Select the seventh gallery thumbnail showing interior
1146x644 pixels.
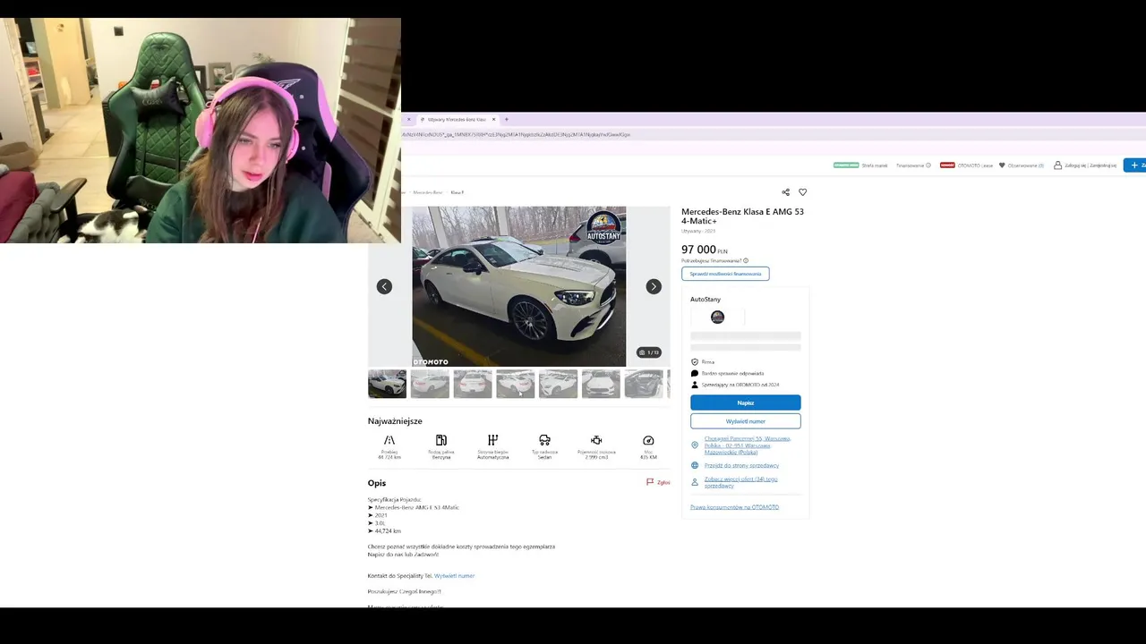(x=644, y=384)
